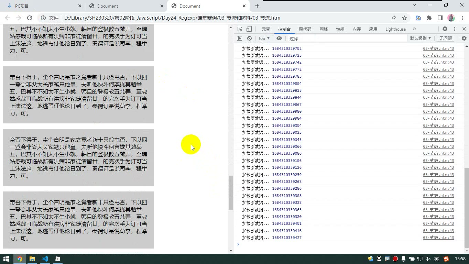The width and height of the screenshot is (469, 264).
Task: Open Chrome from the taskbar
Action: point(20,259)
